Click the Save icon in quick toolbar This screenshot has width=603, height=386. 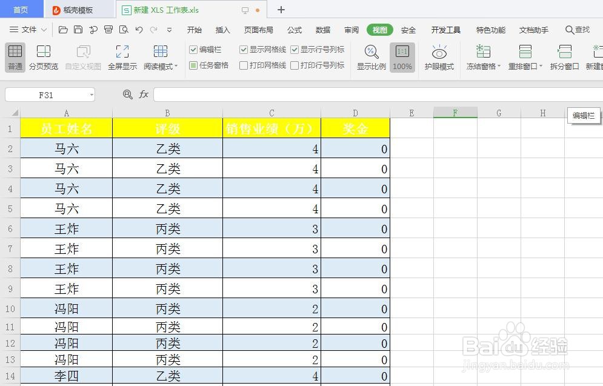click(x=78, y=29)
